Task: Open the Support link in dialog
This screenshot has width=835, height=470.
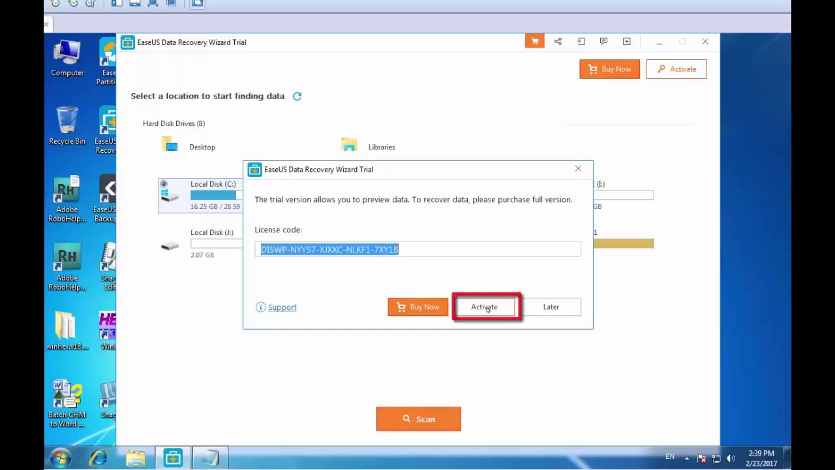Action: point(282,307)
